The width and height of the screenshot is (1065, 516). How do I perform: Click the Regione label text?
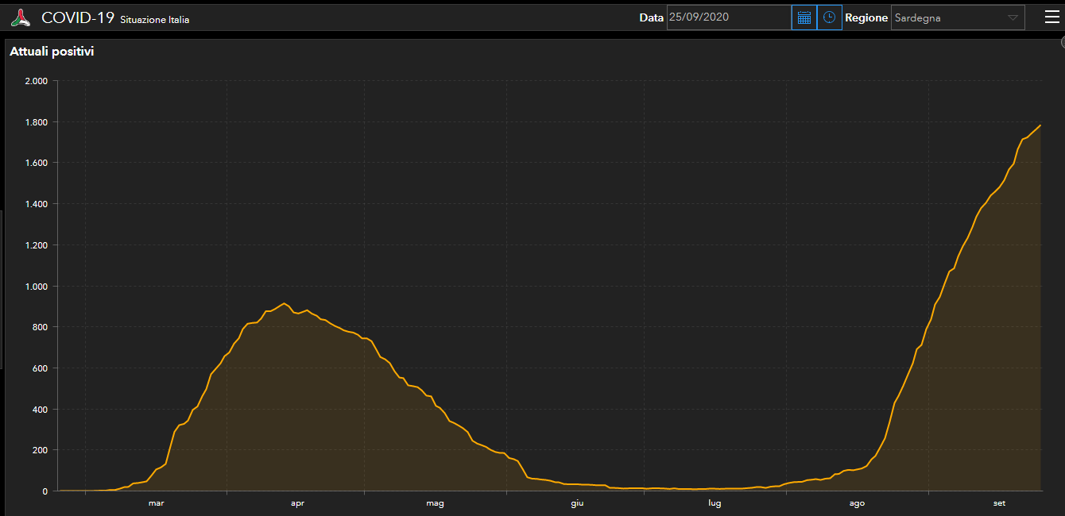866,17
